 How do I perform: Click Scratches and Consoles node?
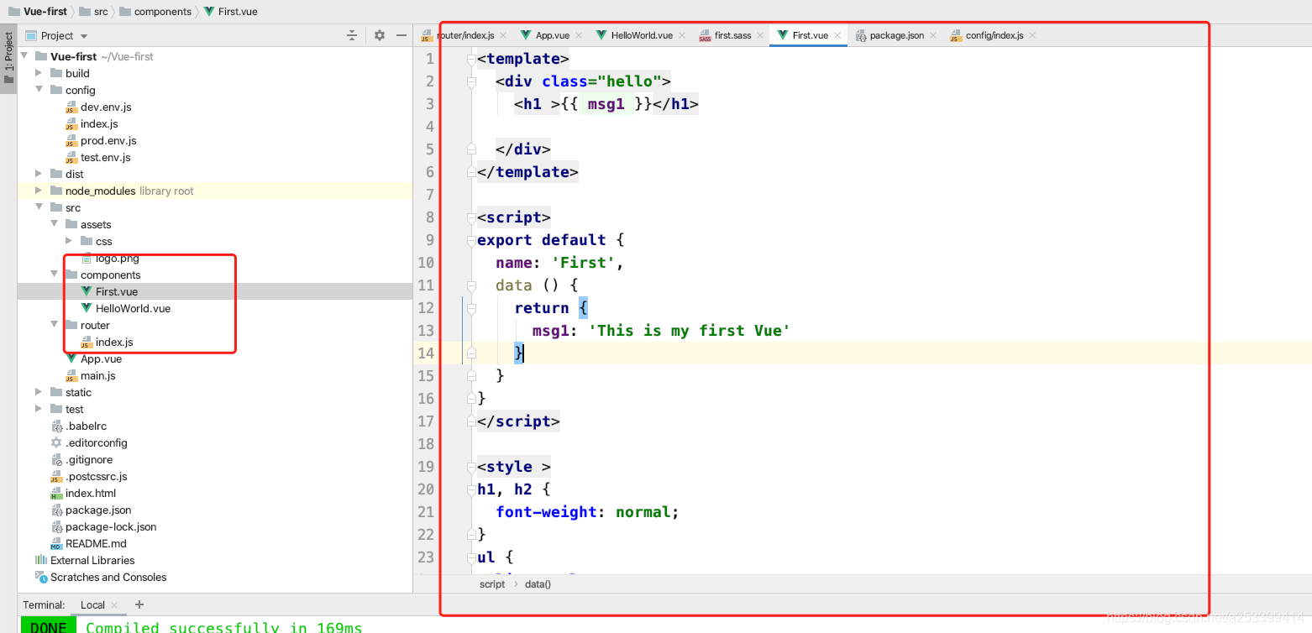tap(108, 577)
